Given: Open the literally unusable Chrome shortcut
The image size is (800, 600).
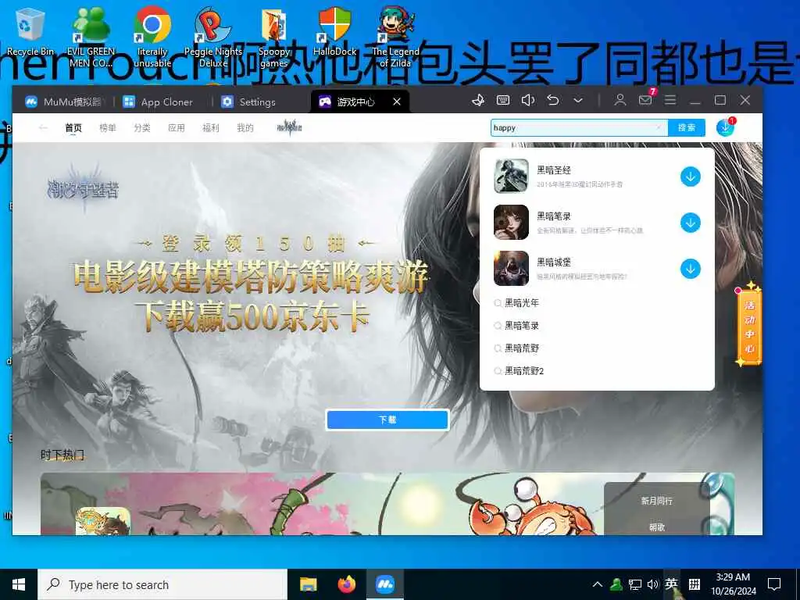Looking at the screenshot, I should [x=152, y=37].
